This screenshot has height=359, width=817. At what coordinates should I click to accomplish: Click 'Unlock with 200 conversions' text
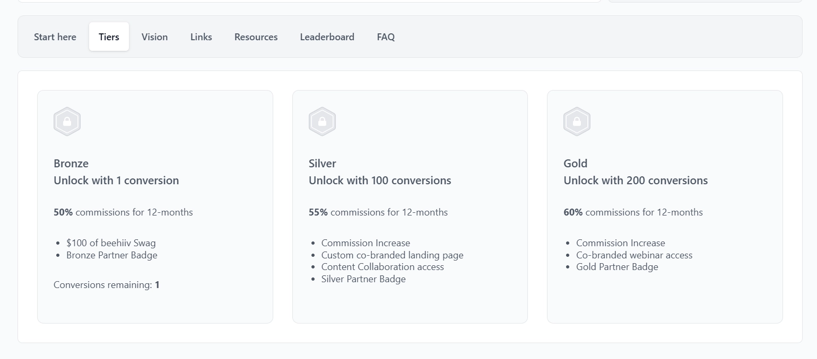(x=636, y=180)
